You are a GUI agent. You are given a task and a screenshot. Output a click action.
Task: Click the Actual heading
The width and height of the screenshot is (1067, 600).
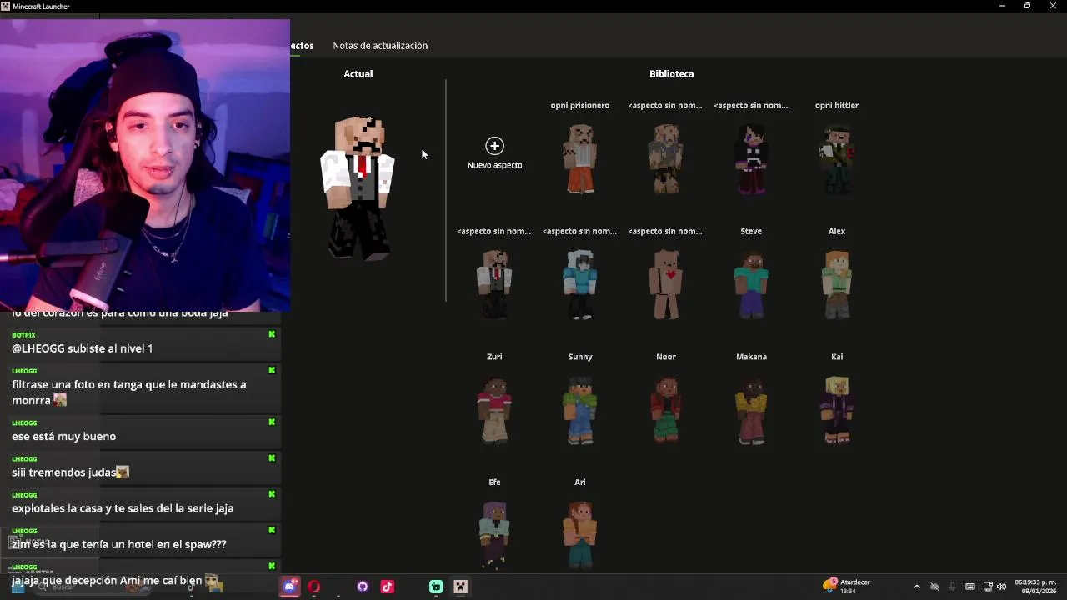358,74
